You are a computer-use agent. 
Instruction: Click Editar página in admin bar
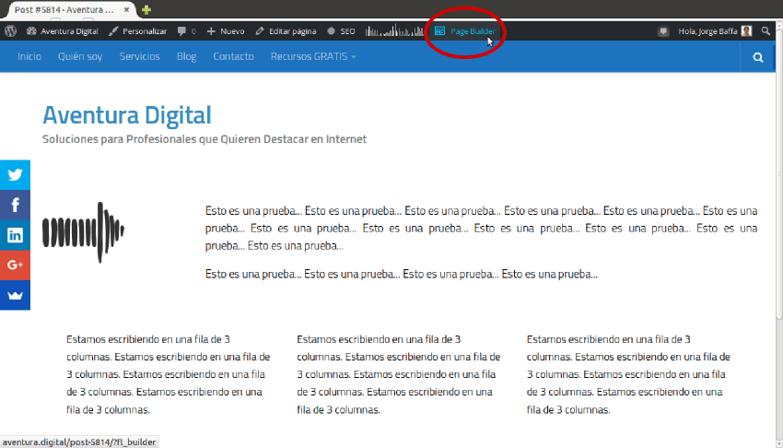pos(285,30)
